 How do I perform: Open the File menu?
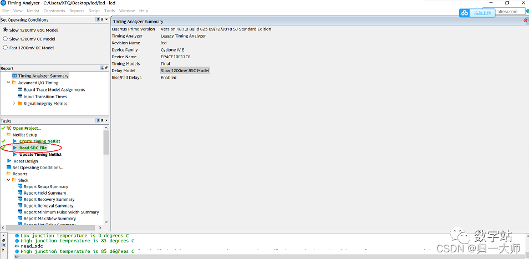click(6, 11)
